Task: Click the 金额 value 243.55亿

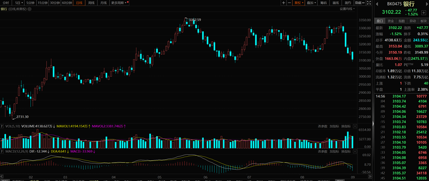Action: coord(420,40)
